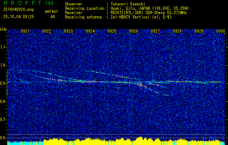The image size is (228, 145).
Task: Click time marker 0928
Action: [x=177, y=31]
